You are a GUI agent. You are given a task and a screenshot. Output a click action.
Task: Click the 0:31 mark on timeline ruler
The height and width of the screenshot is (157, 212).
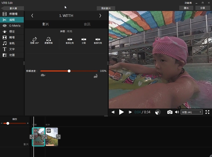(x=48, y=125)
